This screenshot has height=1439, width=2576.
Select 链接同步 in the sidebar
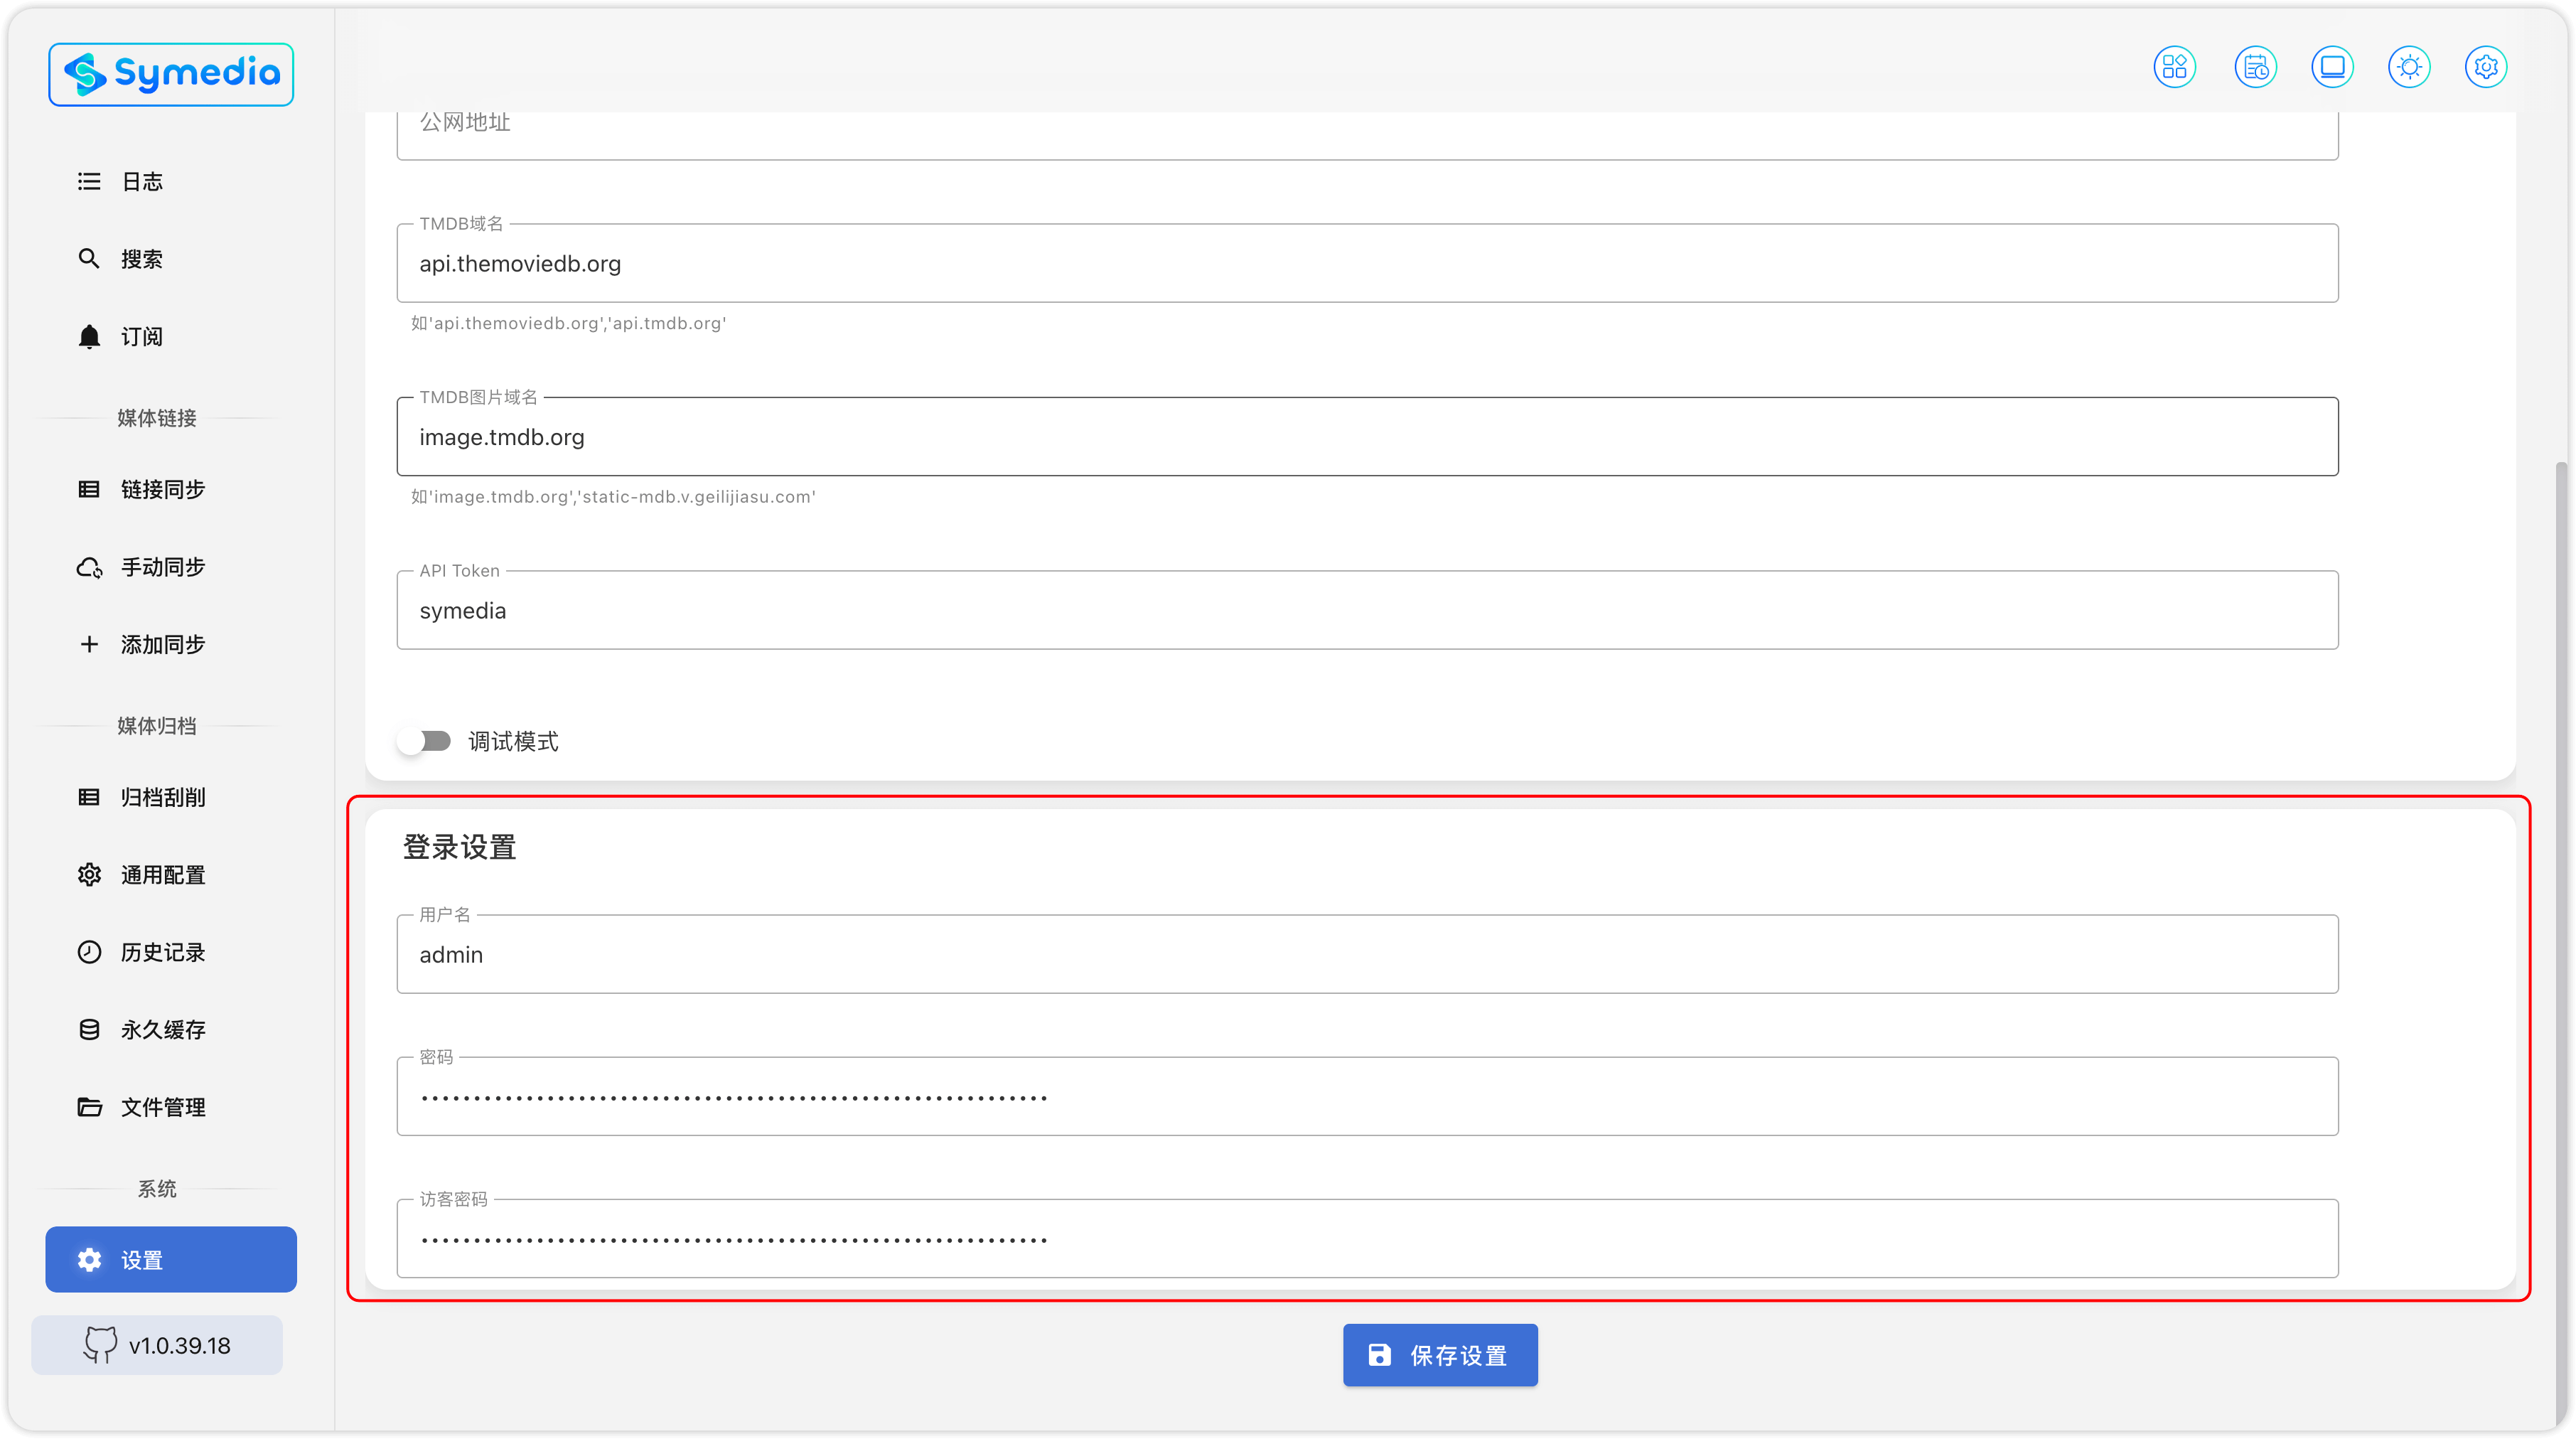[x=162, y=489]
